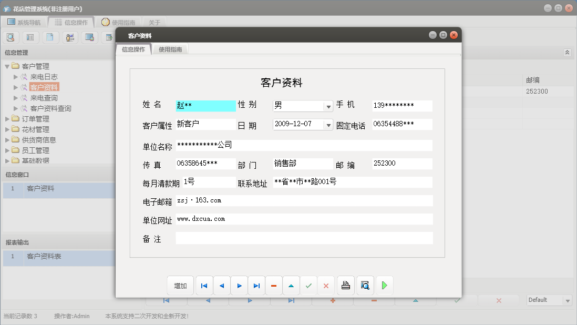Open the 性别 gender dropdown
Viewport: 577px width, 325px height.
pyautogui.click(x=329, y=106)
